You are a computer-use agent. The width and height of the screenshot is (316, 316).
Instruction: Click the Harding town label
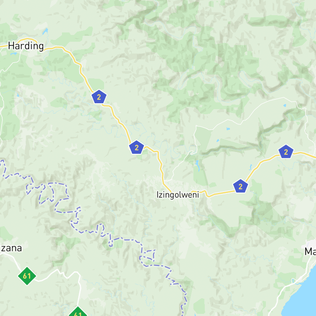point(26,46)
